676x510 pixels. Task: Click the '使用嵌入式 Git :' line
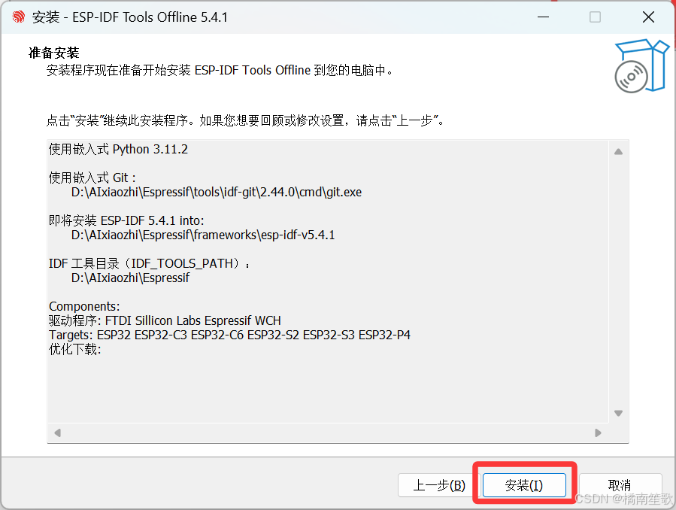(x=92, y=178)
